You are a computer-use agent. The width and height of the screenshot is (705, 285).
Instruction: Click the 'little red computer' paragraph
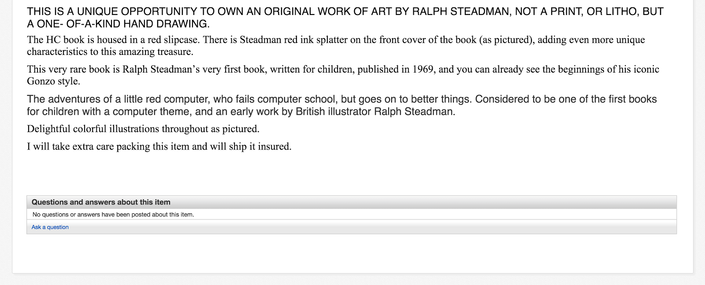point(342,105)
